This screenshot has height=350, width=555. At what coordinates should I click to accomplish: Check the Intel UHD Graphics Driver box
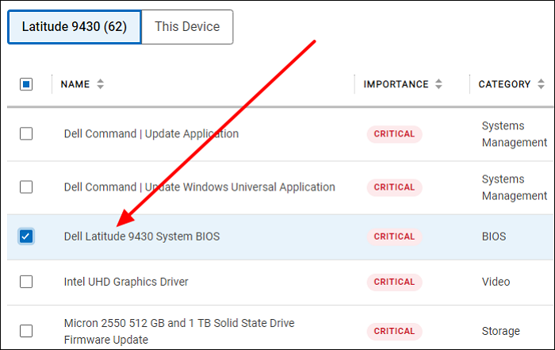tap(26, 282)
